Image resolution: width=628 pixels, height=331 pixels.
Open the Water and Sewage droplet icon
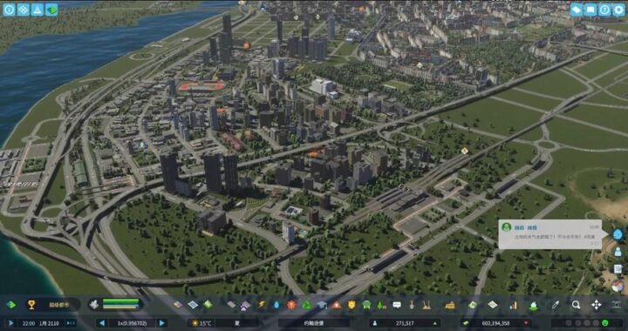276,305
